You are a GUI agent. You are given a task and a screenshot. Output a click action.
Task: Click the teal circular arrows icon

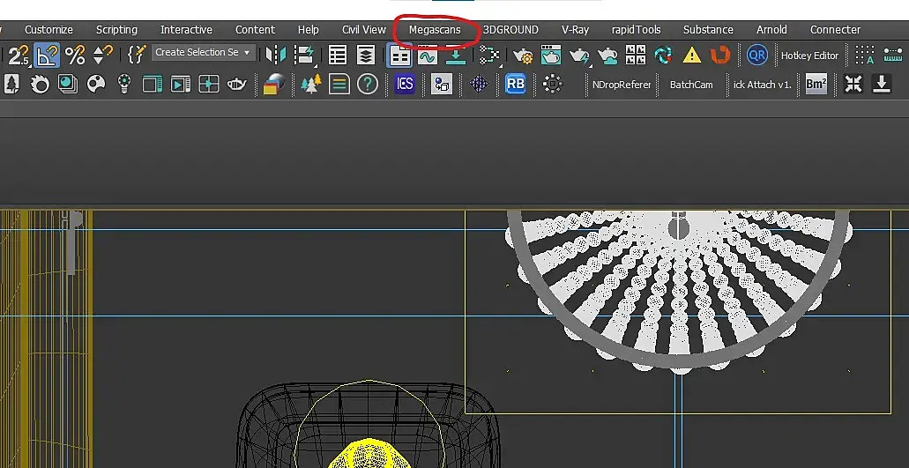click(663, 56)
